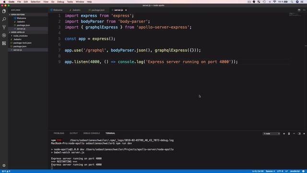Open the Debug view in activity bar
This screenshot has height=173, width=307.
click(4, 35)
